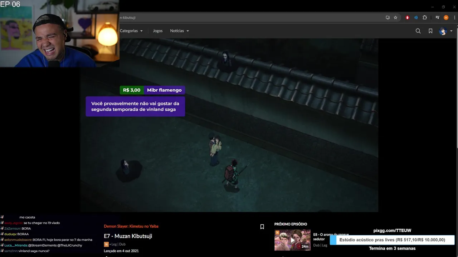Click the R$ 3,00 donation amount badge
The height and width of the screenshot is (257, 458).
(132, 90)
